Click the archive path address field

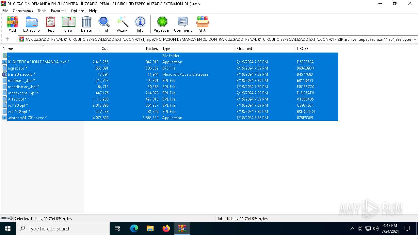tap(218, 39)
